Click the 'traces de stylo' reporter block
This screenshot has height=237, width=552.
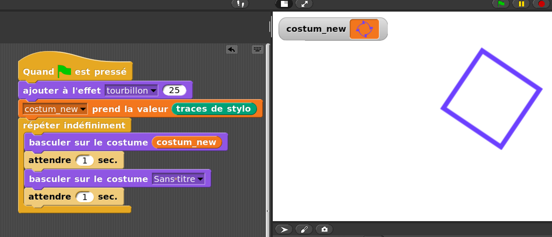tap(213, 109)
